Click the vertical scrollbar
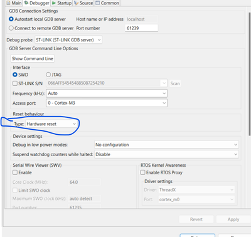The height and width of the screenshot is (237, 251). point(249,74)
